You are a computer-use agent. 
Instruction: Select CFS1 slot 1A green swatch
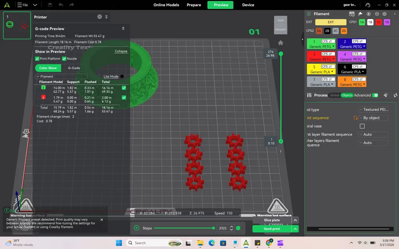(362, 22)
